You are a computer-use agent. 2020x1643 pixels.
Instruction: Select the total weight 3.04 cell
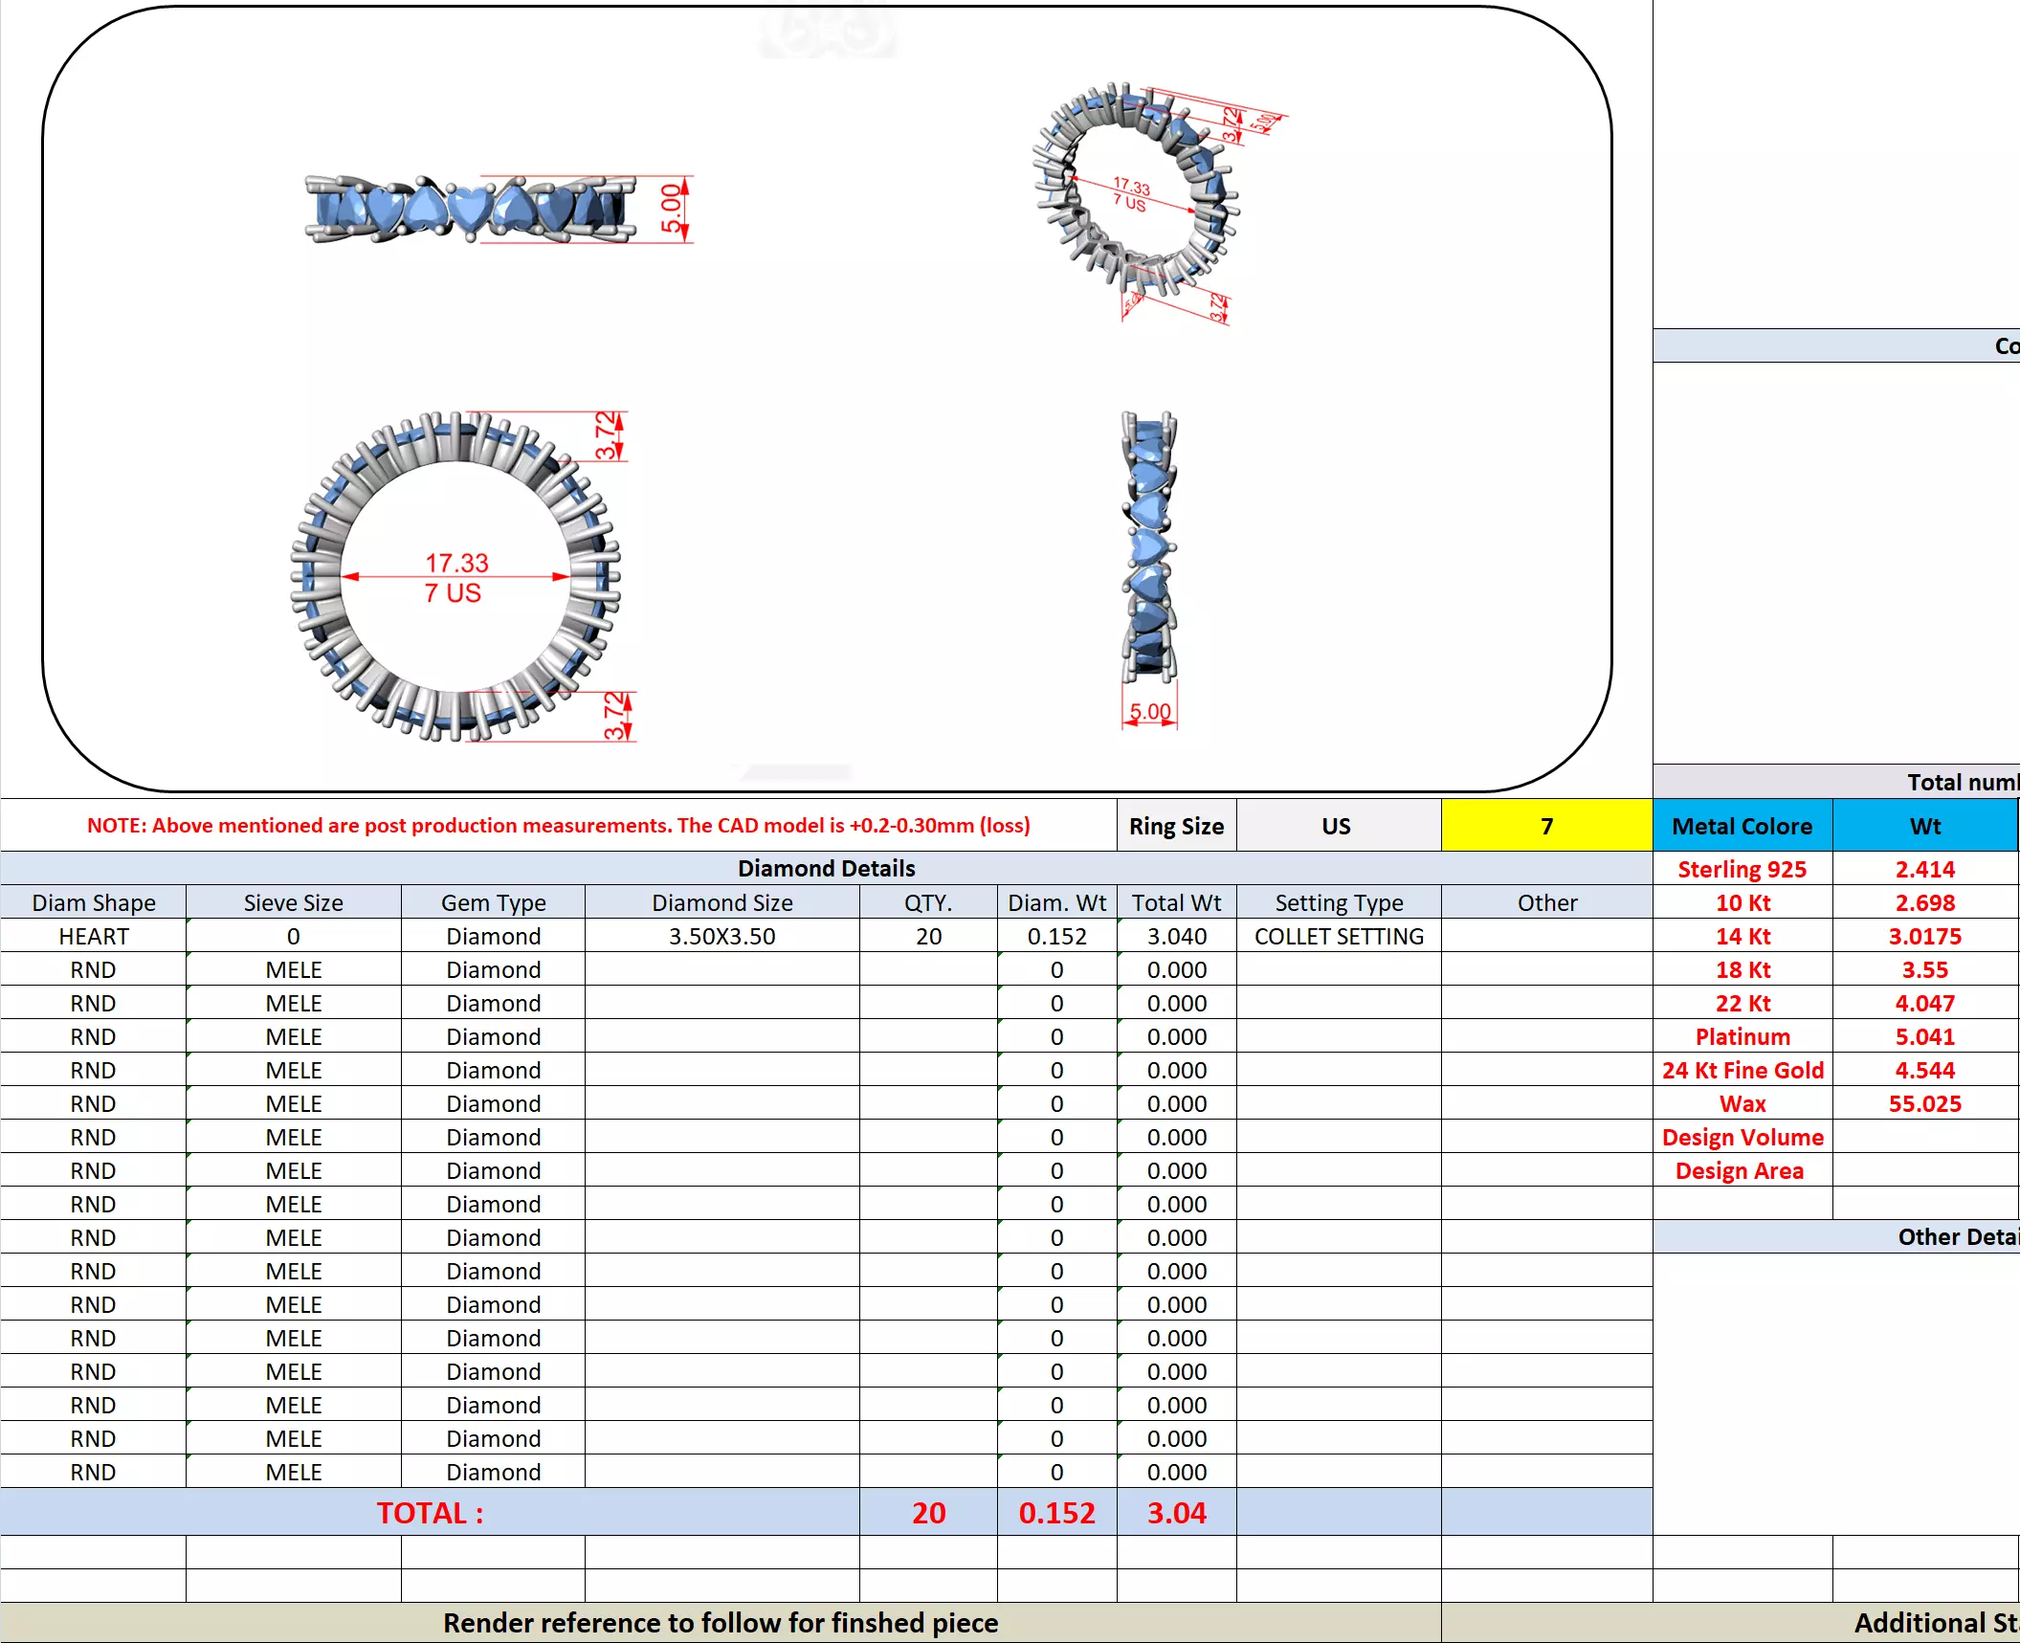[x=1176, y=1512]
